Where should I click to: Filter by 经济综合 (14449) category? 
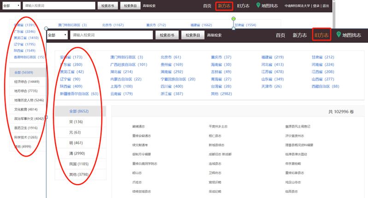tap(27, 81)
